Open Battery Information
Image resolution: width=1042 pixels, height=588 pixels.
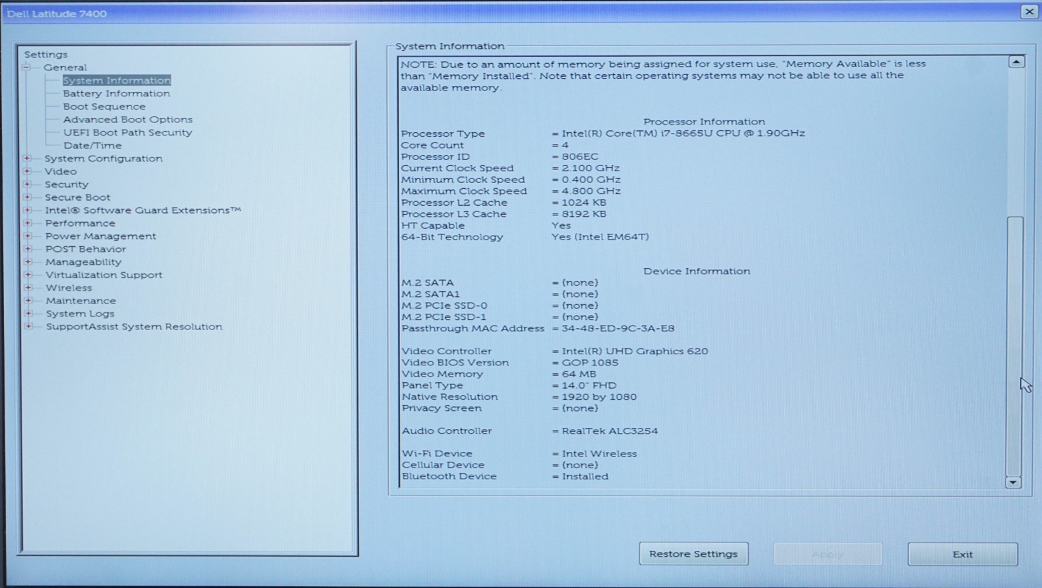coord(116,93)
